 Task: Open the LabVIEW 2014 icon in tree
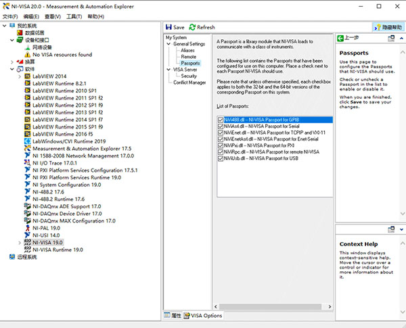pos(28,76)
